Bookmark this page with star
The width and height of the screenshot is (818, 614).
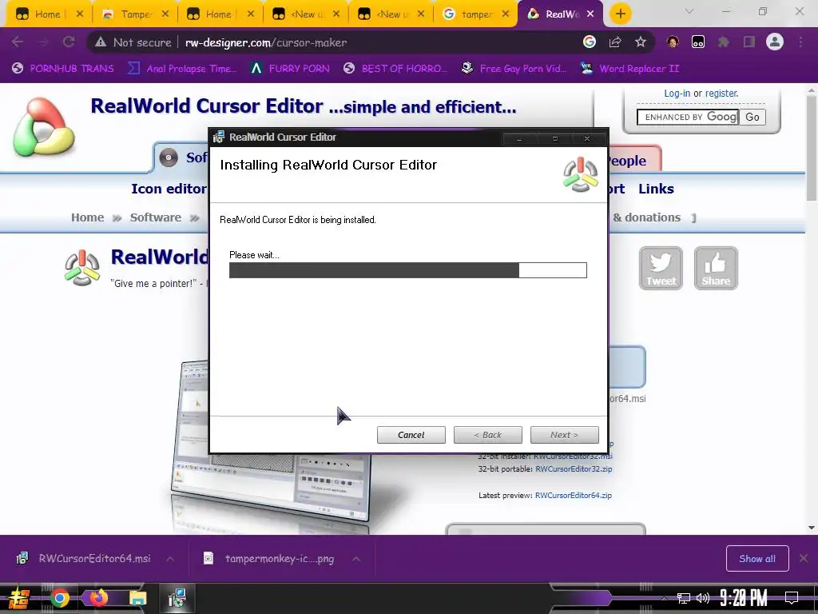(641, 42)
